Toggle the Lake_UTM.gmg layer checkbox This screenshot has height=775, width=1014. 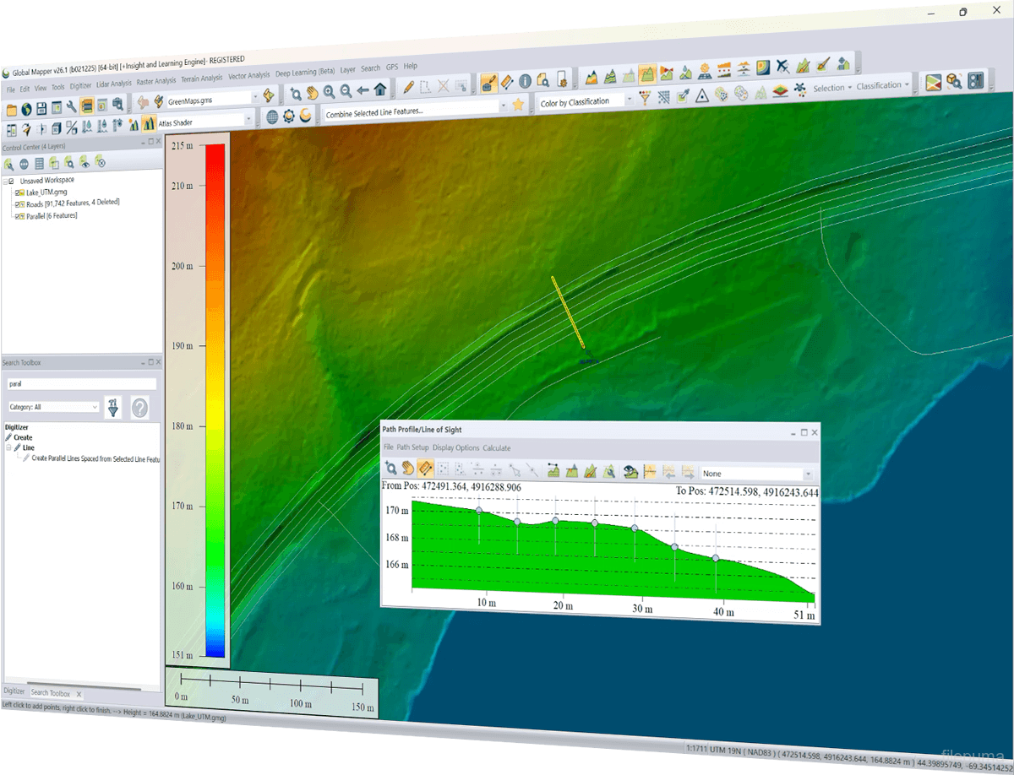tap(19, 192)
